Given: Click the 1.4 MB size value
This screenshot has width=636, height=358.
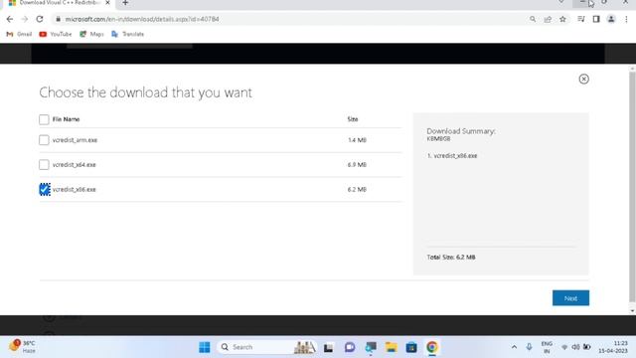Looking at the screenshot, I should coord(357,140).
